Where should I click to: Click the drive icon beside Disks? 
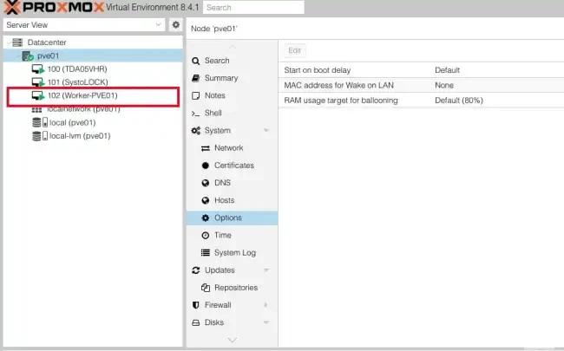click(196, 322)
